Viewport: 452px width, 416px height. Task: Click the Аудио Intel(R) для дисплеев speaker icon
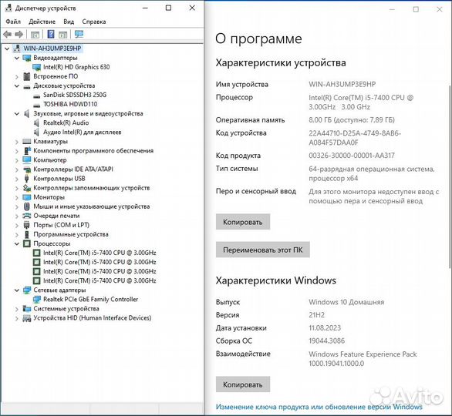click(36, 133)
